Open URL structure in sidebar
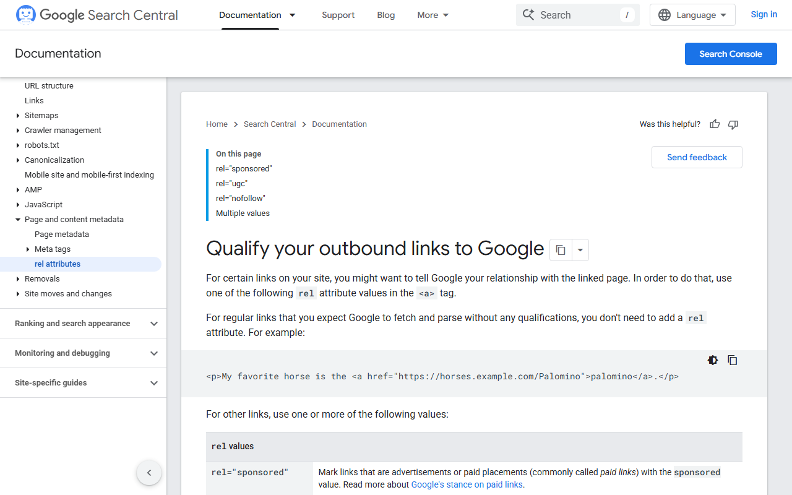The width and height of the screenshot is (792, 495). pyautogui.click(x=49, y=86)
